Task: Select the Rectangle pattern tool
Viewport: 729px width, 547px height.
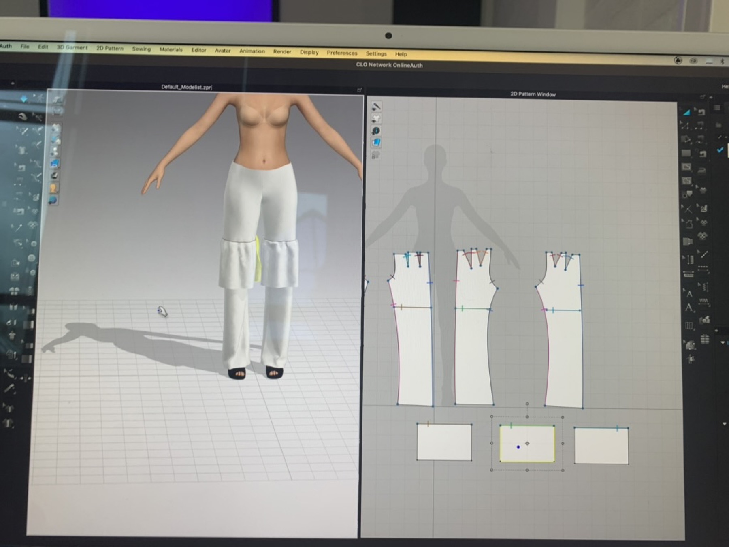Action: pyautogui.click(x=686, y=153)
